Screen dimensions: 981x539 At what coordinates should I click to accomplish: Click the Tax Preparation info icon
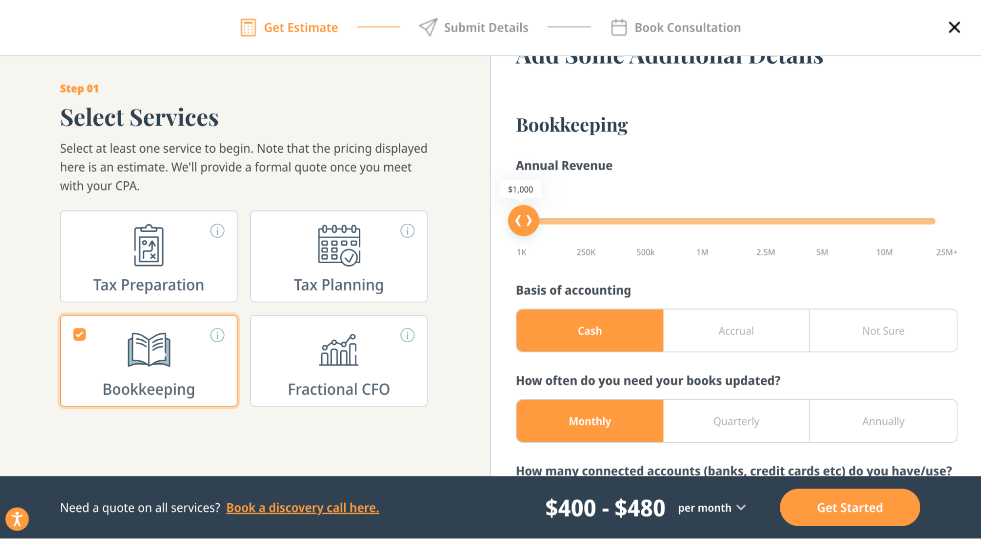(217, 231)
